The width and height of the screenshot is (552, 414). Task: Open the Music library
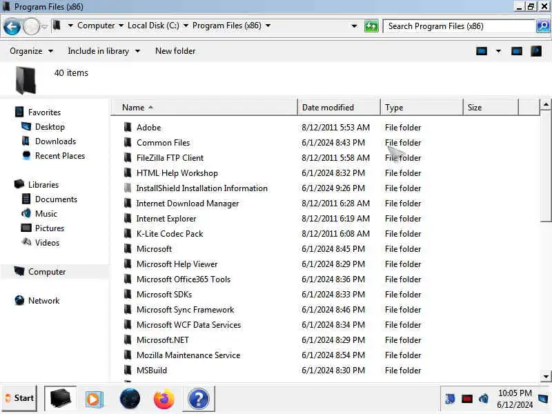pos(46,214)
